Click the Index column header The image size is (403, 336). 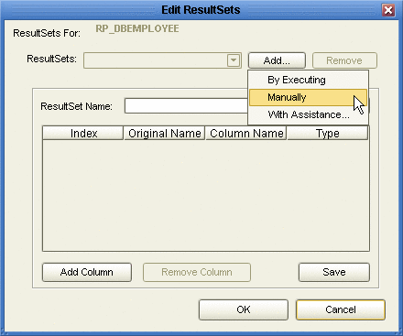click(x=83, y=134)
